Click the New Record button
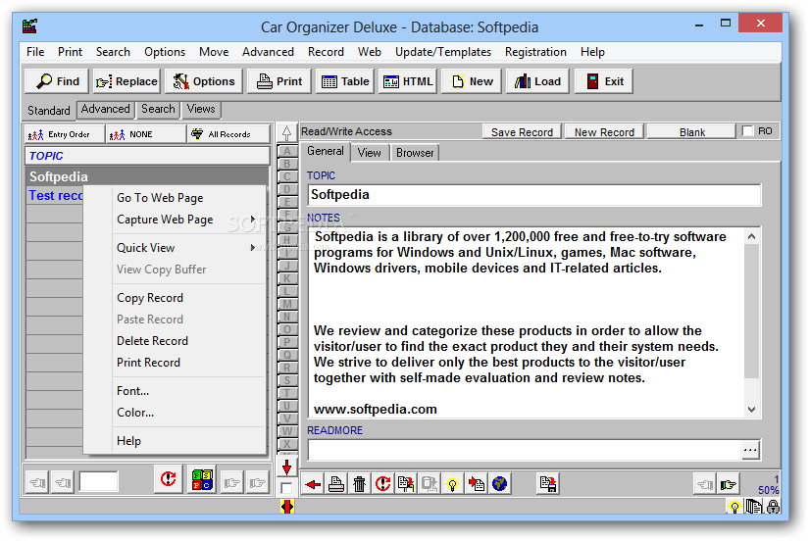Image resolution: width=809 pixels, height=541 pixels. [604, 132]
